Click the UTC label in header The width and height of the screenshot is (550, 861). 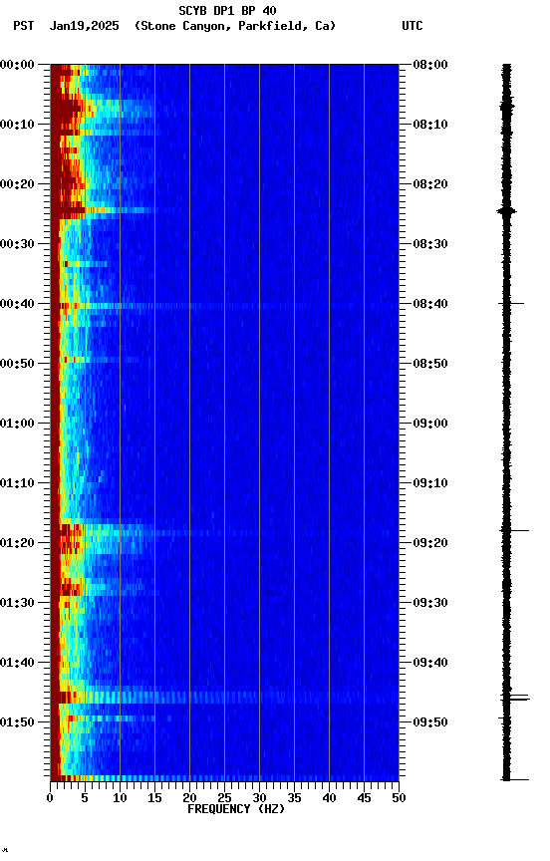pos(412,26)
